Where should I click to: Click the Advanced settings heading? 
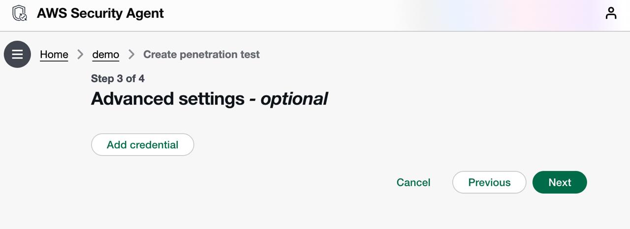167,98
